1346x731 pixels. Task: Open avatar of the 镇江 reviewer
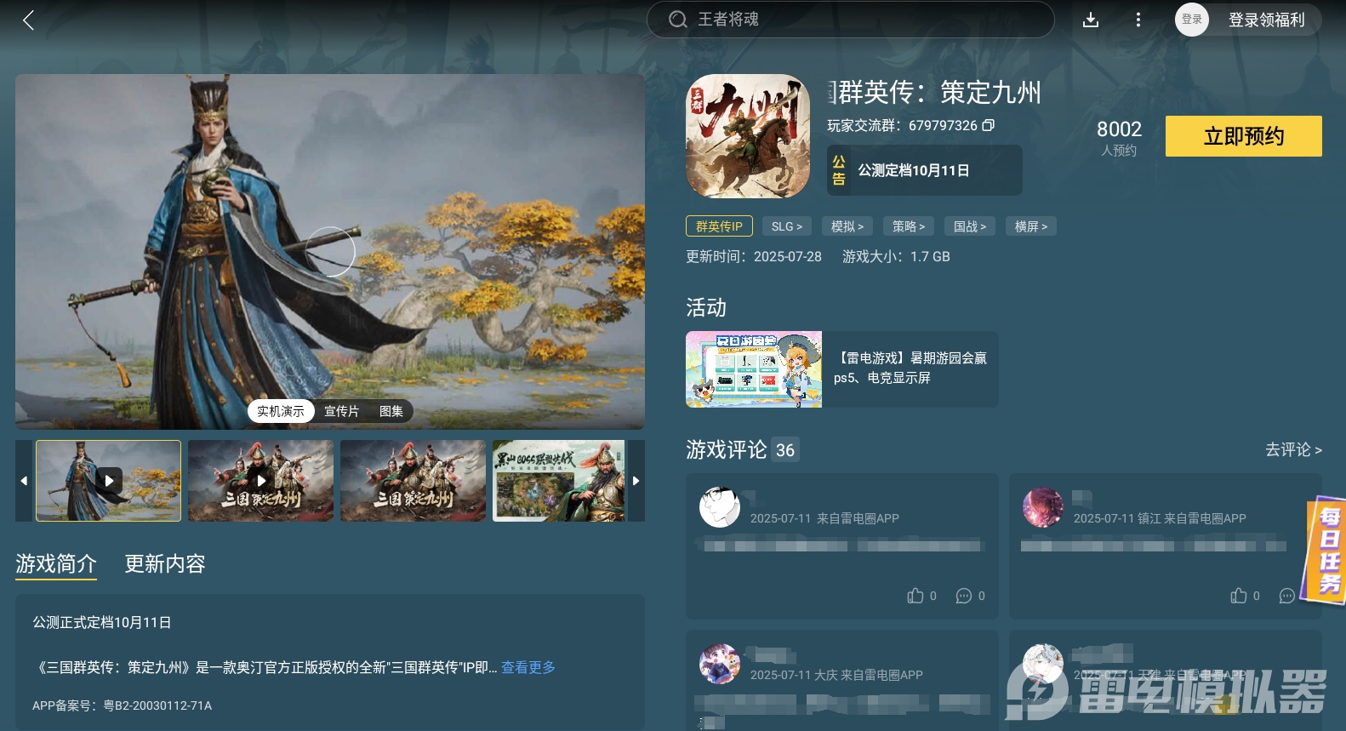click(1043, 508)
